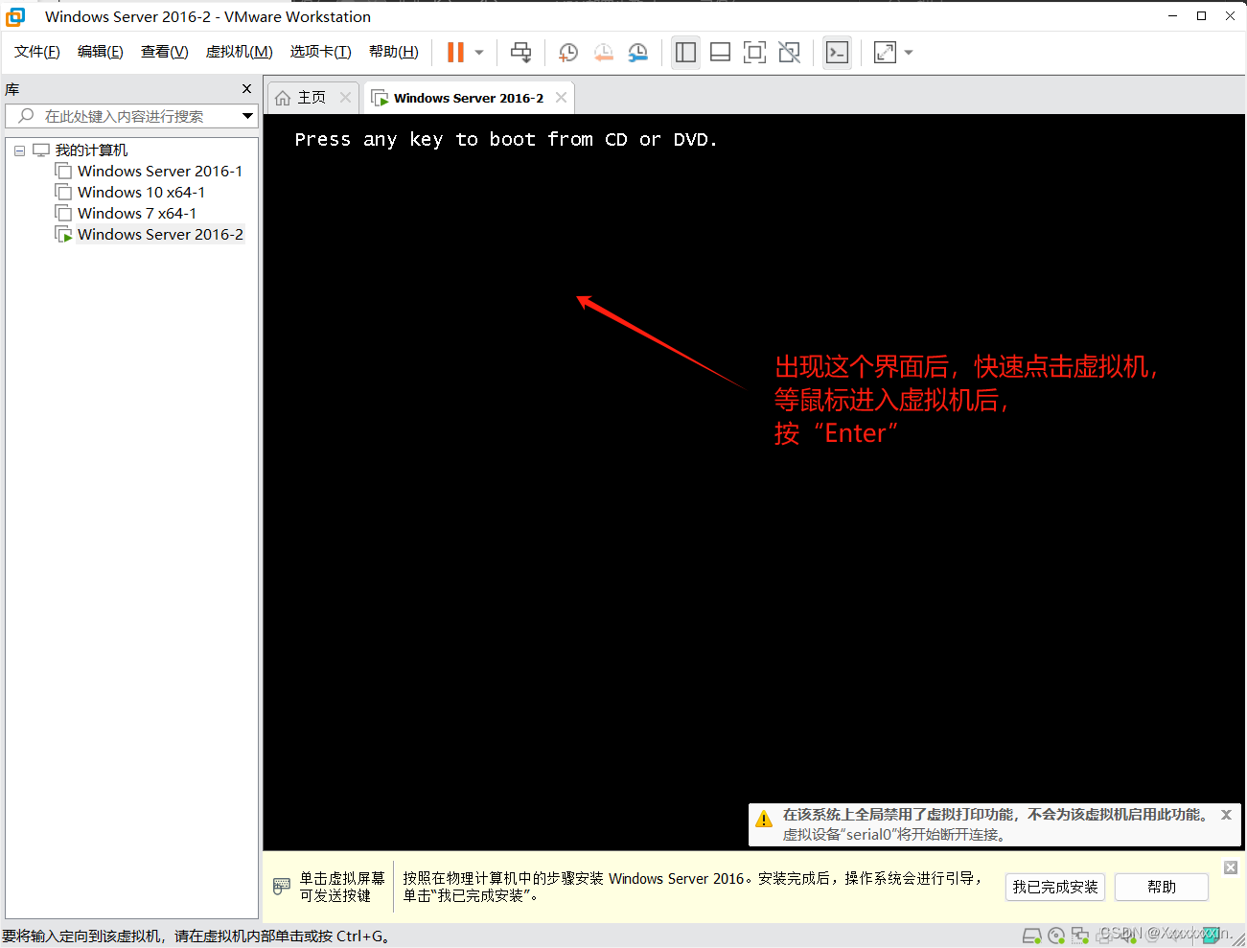Dismiss the virtual printing warning notification
Viewport: 1247px width, 948px height.
[1226, 815]
